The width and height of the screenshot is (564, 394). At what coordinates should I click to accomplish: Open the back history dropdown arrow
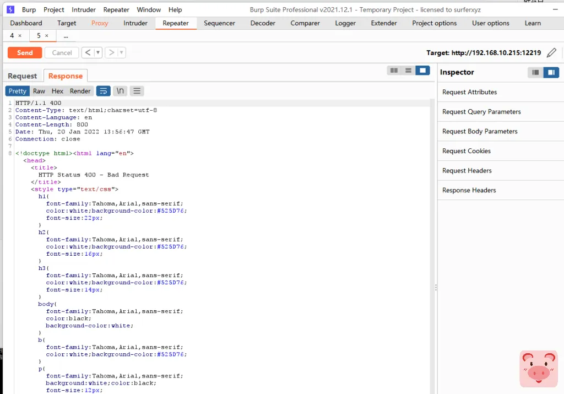(98, 53)
